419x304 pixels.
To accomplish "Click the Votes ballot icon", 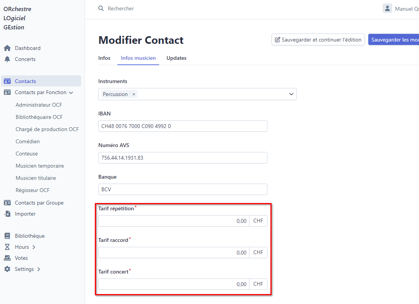I will (x=7, y=258).
